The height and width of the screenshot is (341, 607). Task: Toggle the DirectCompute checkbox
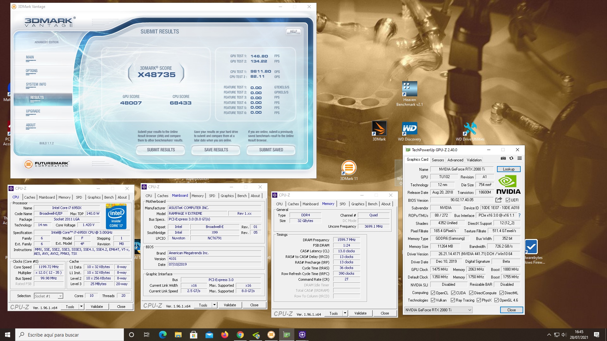point(471,293)
